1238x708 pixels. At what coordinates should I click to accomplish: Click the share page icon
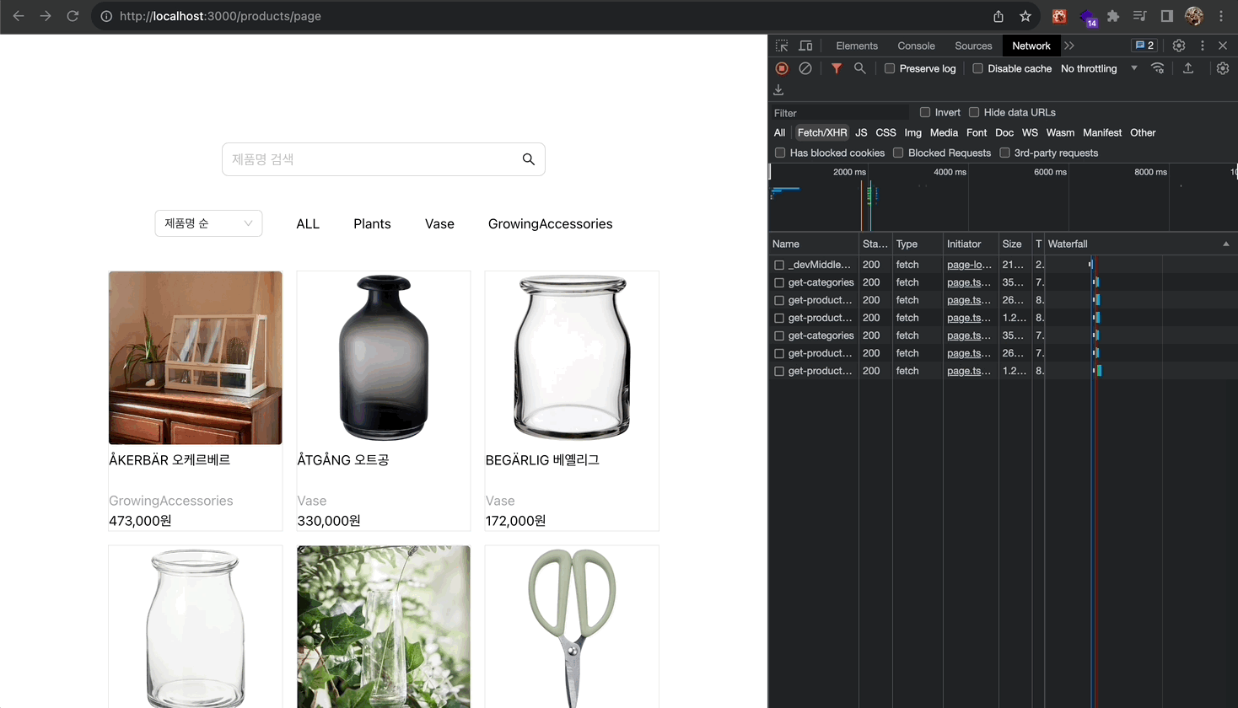[998, 16]
